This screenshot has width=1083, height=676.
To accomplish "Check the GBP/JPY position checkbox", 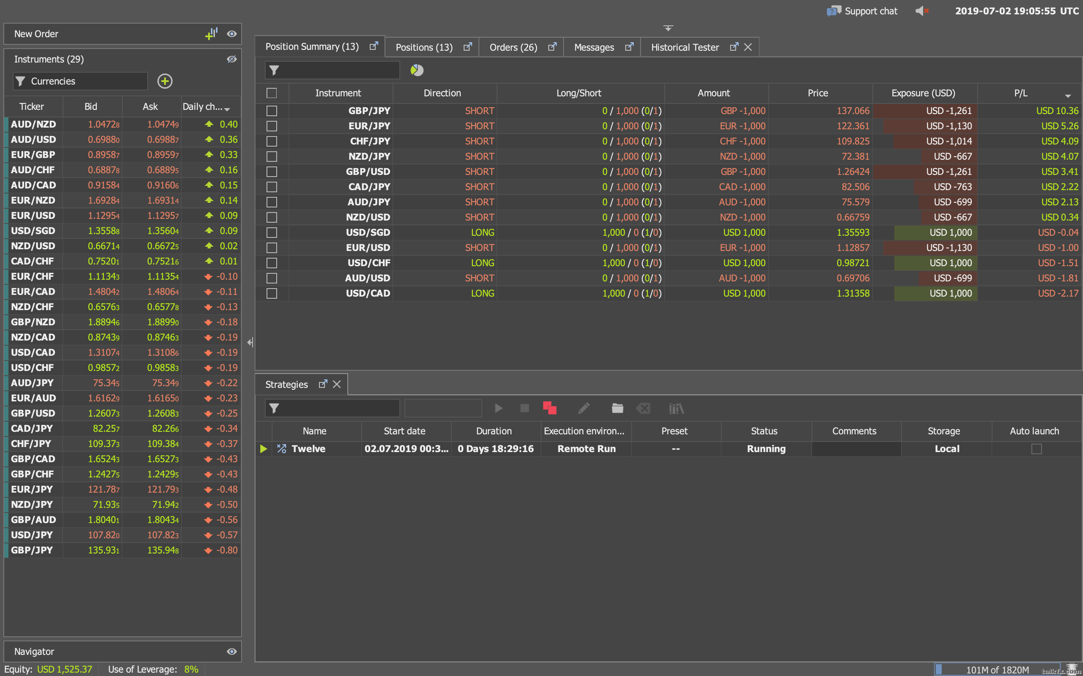I will click(x=272, y=111).
